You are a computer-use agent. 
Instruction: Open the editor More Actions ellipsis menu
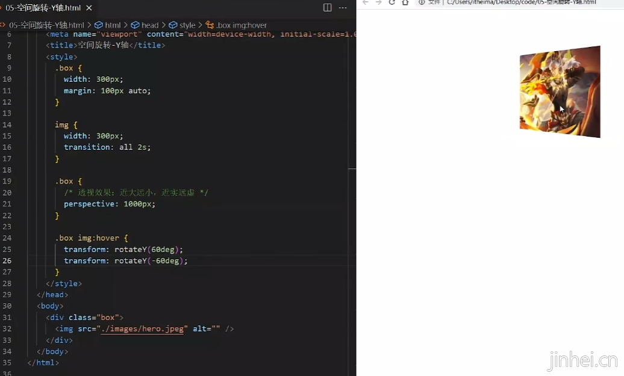(343, 8)
